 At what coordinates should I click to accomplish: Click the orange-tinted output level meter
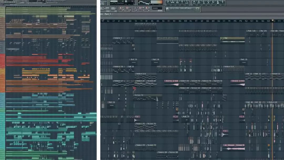click(157, 3)
